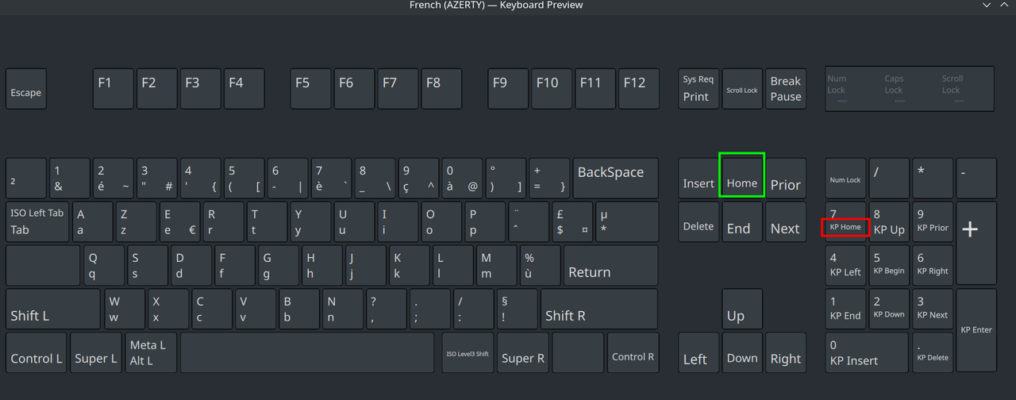Click the Scroll Lock key
Viewport: 1016px width, 400px height.
pos(741,89)
